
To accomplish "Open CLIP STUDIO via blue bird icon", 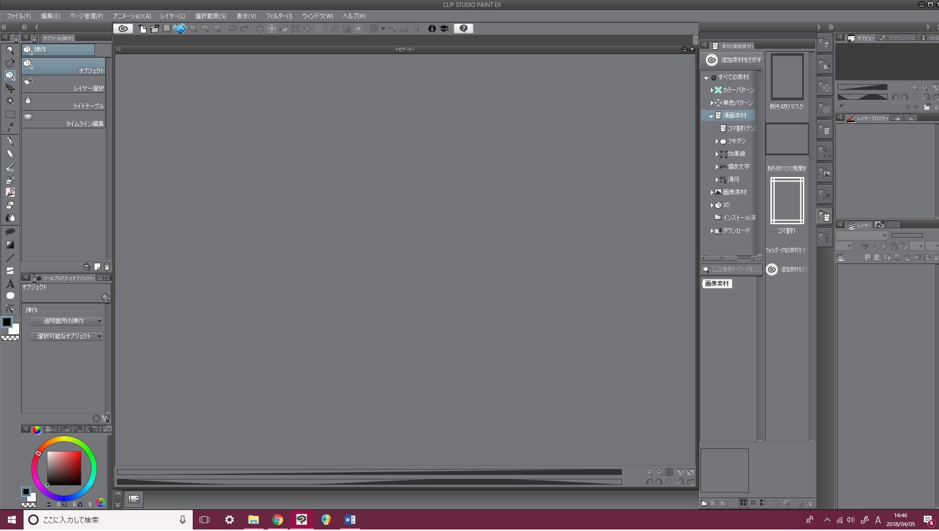I will coord(180,29).
